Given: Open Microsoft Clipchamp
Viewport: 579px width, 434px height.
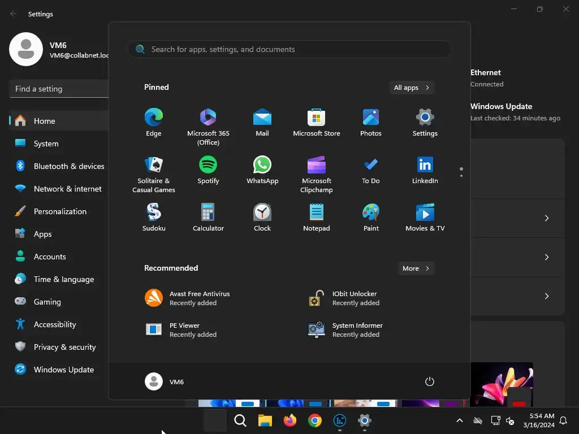Looking at the screenshot, I should [x=317, y=175].
